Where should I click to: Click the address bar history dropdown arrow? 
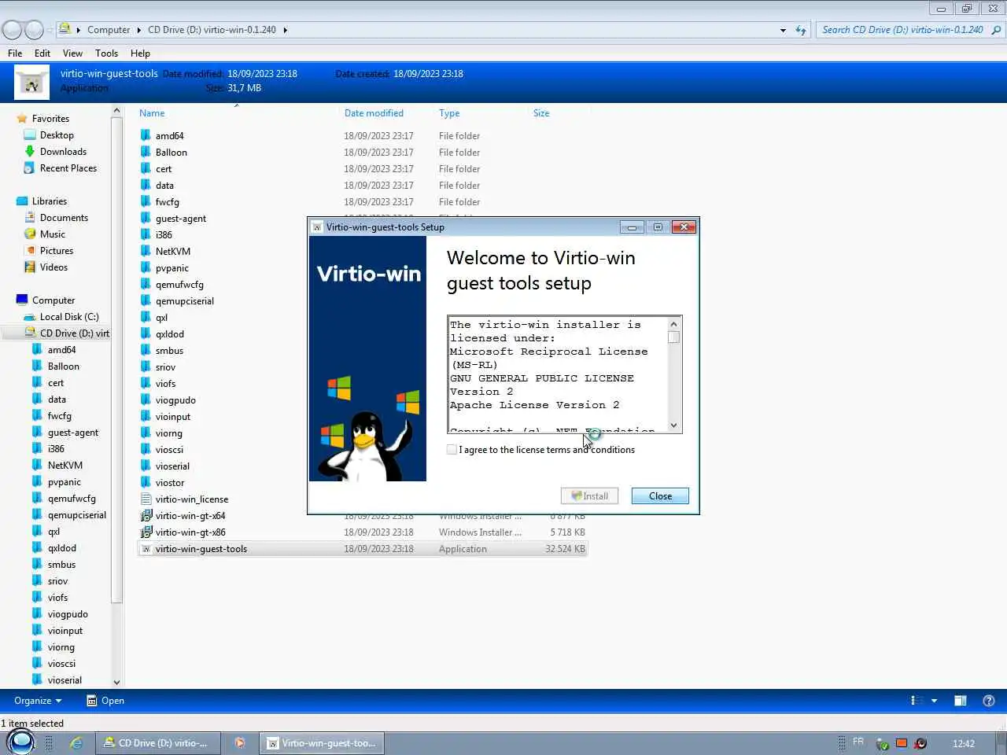click(783, 30)
